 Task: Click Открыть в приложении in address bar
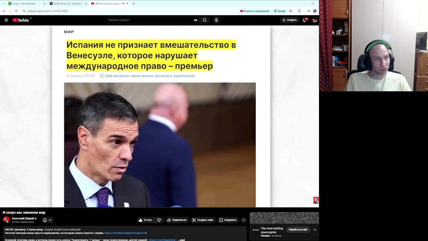pyautogui.click(x=254, y=11)
